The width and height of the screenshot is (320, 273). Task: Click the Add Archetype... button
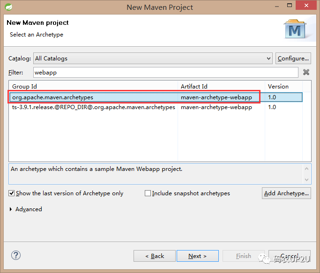pos(286,193)
